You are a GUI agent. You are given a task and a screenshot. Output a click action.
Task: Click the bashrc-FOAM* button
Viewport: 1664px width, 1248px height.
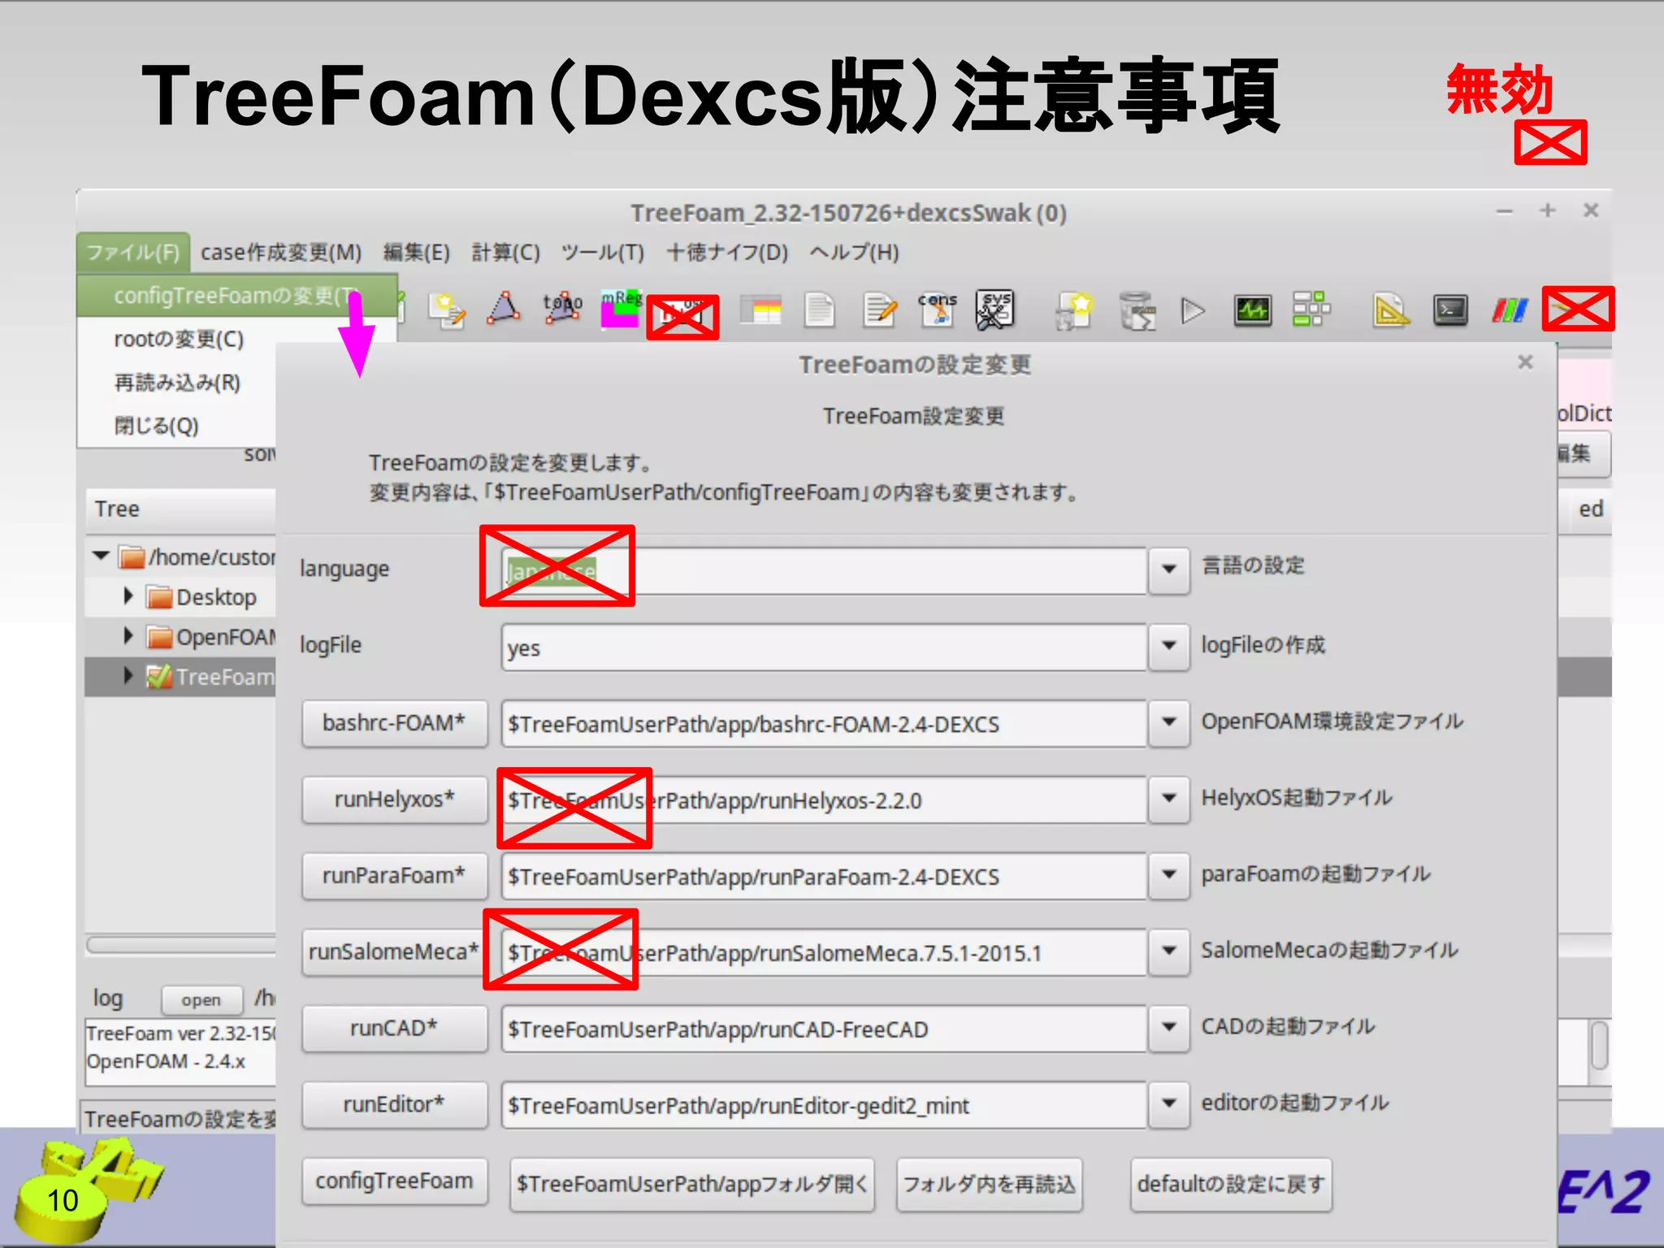394,722
